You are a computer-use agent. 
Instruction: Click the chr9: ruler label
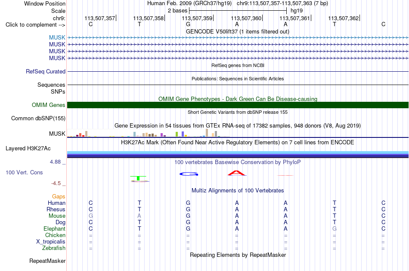coord(59,18)
